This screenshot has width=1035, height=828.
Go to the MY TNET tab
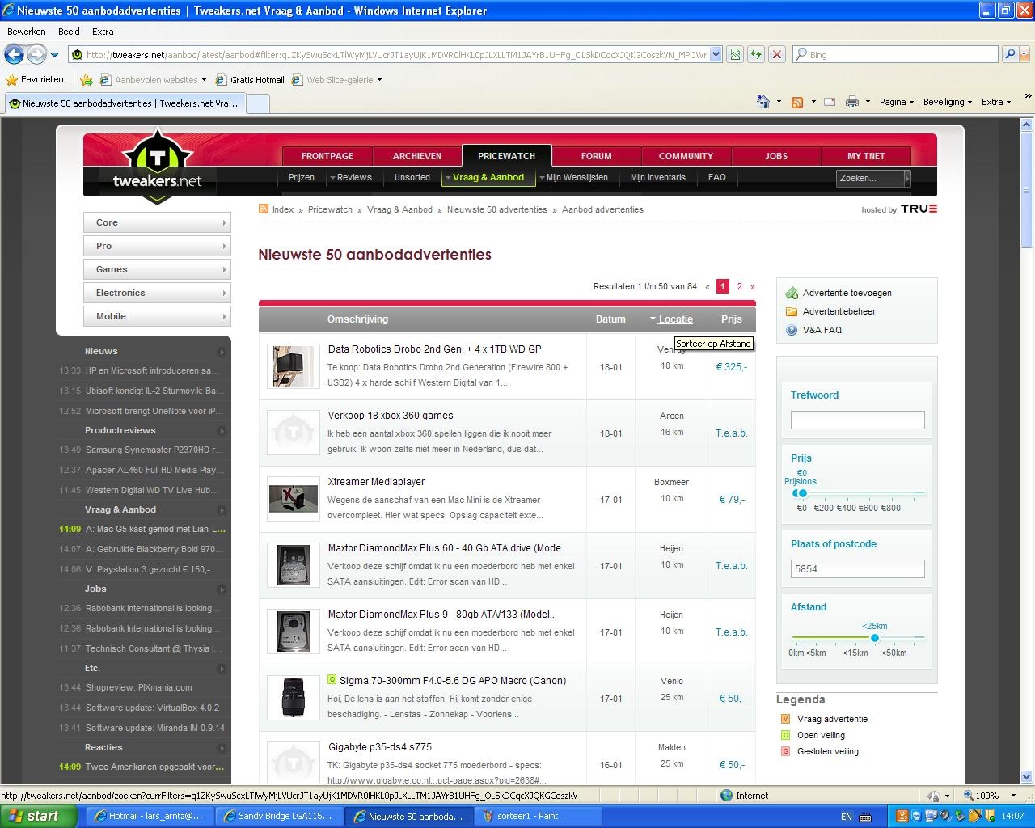point(867,156)
